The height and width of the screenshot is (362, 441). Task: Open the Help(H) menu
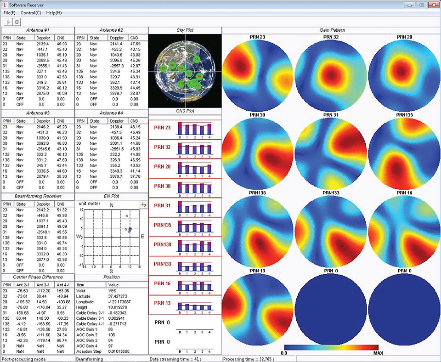point(54,12)
